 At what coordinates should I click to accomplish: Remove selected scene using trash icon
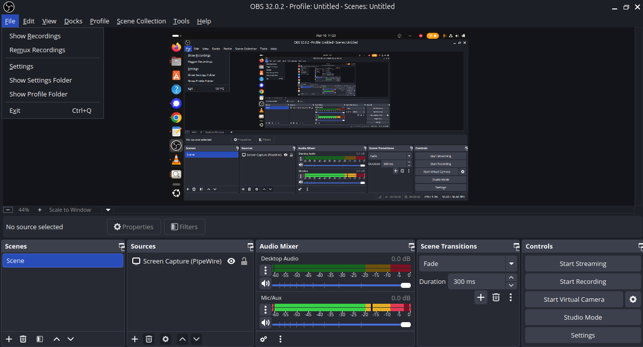(x=23, y=339)
